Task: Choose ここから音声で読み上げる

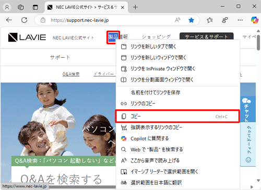Action: (x=178, y=160)
